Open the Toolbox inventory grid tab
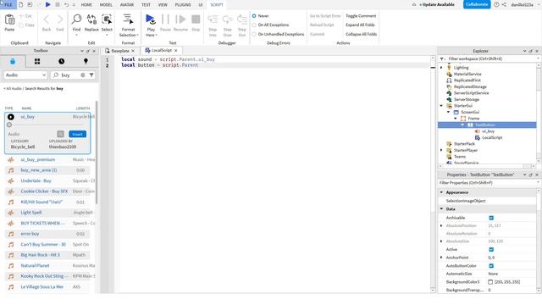Image resolution: width=542 pixels, height=305 pixels. click(x=37, y=61)
